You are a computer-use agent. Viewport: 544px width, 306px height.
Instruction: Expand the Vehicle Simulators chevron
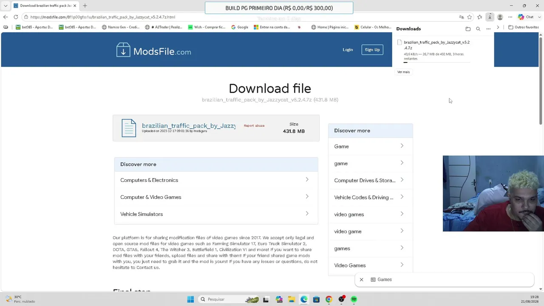[307, 214]
